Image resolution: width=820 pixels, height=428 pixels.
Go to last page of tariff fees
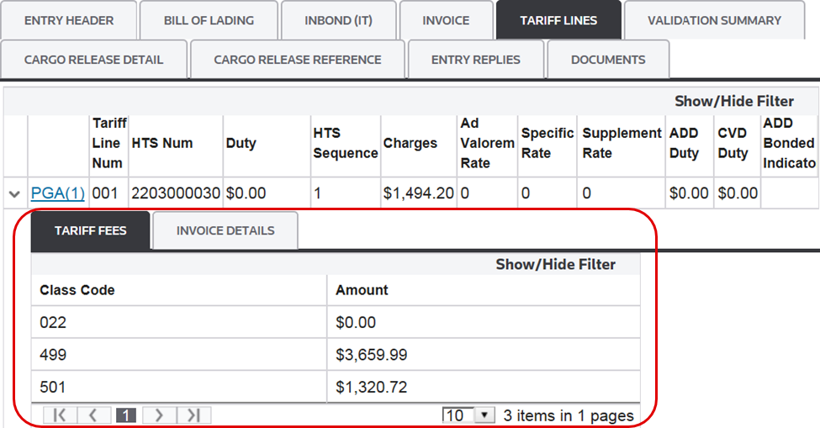coord(193,415)
